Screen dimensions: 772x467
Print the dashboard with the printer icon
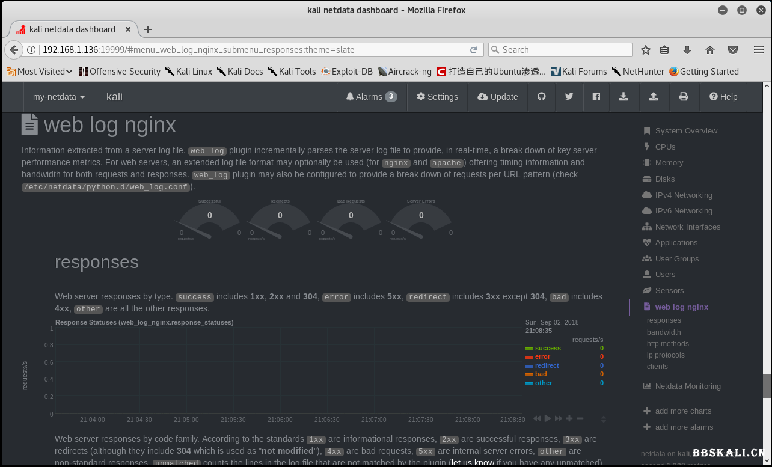pyautogui.click(x=684, y=97)
